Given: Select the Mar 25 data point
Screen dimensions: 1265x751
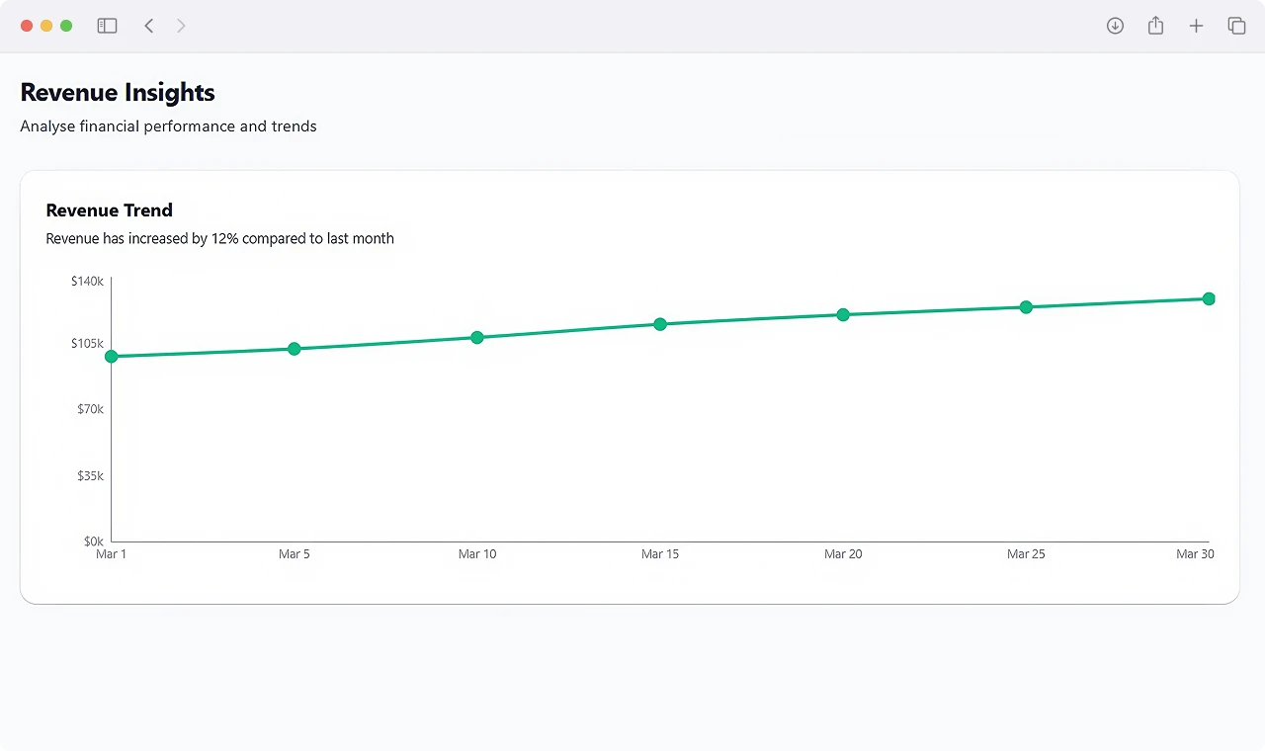Looking at the screenshot, I should pos(1026,307).
